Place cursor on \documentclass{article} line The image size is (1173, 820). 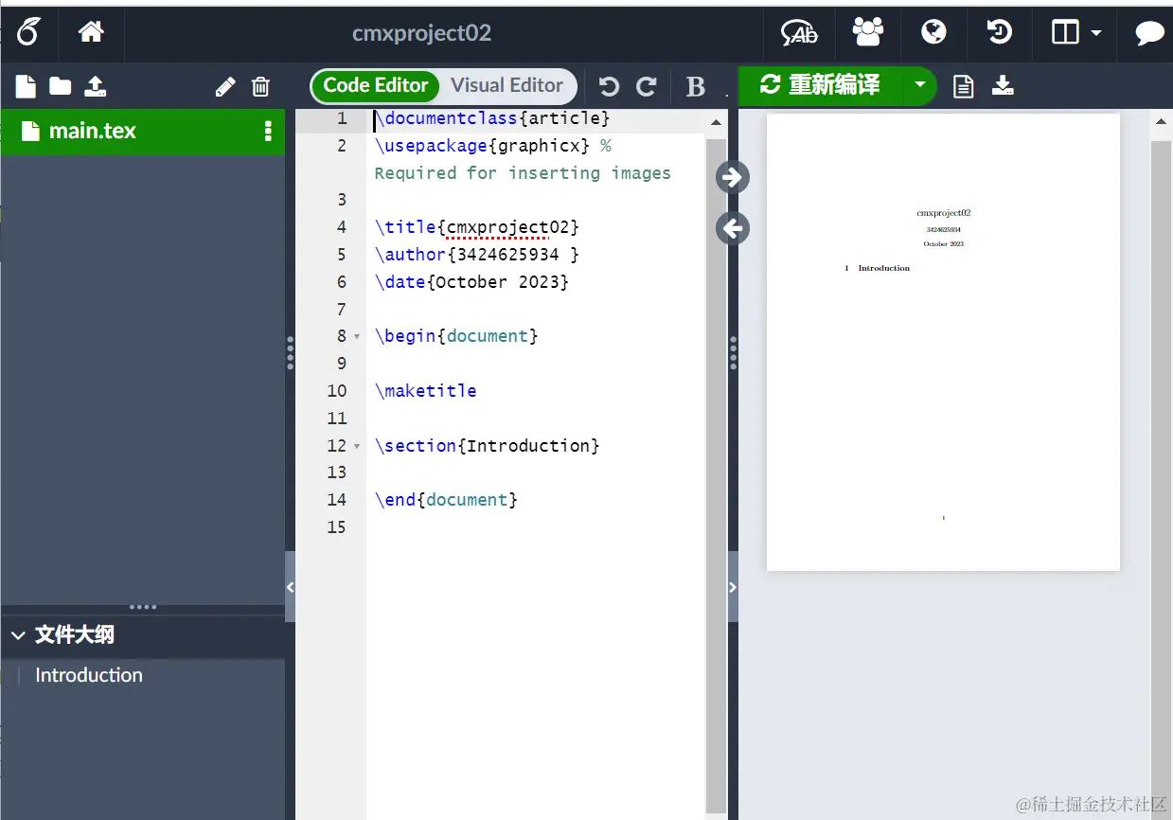(x=492, y=118)
